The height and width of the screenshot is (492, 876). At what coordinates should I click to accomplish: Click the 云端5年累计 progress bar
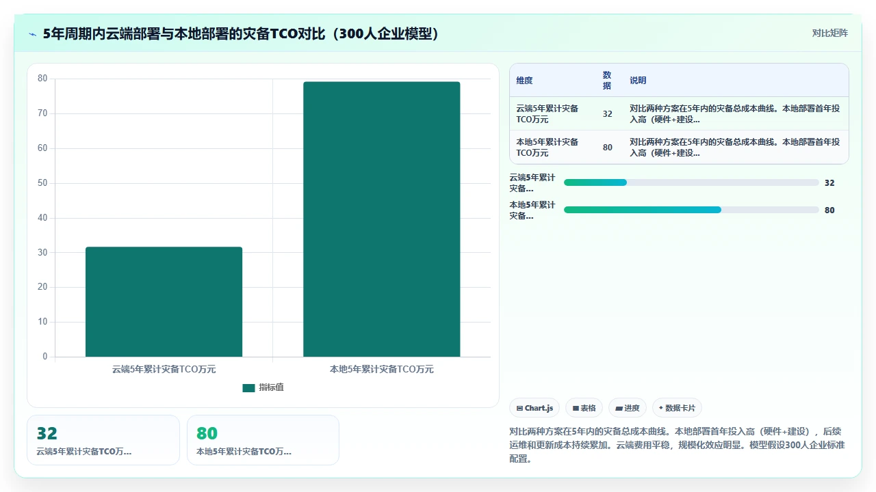click(x=691, y=182)
